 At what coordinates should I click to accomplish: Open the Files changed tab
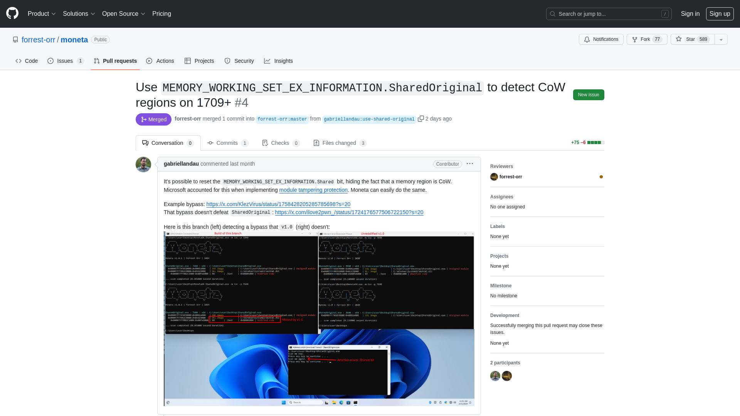(340, 143)
